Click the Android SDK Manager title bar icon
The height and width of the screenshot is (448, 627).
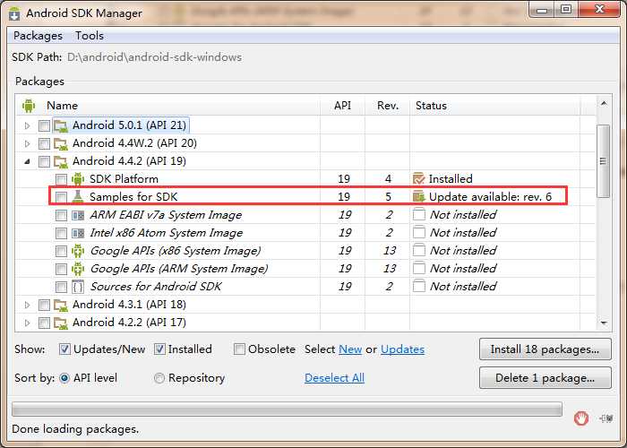14,13
